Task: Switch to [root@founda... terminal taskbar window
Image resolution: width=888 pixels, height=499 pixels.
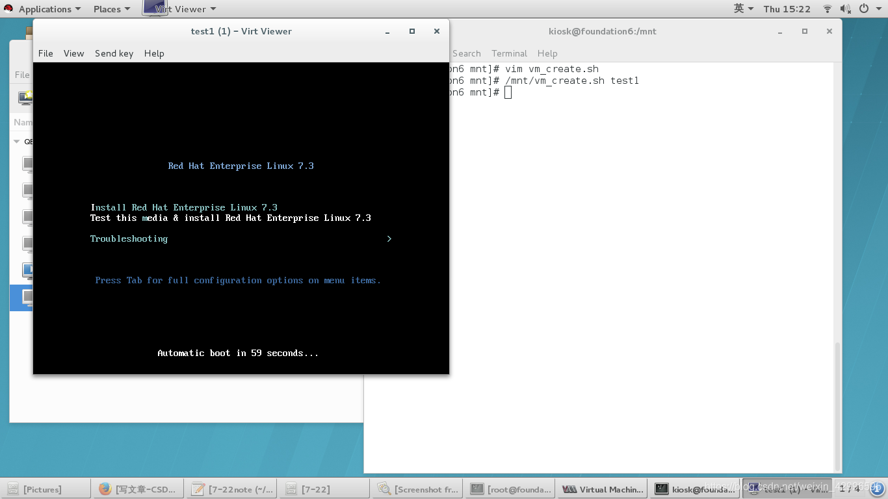Action: [x=511, y=489]
